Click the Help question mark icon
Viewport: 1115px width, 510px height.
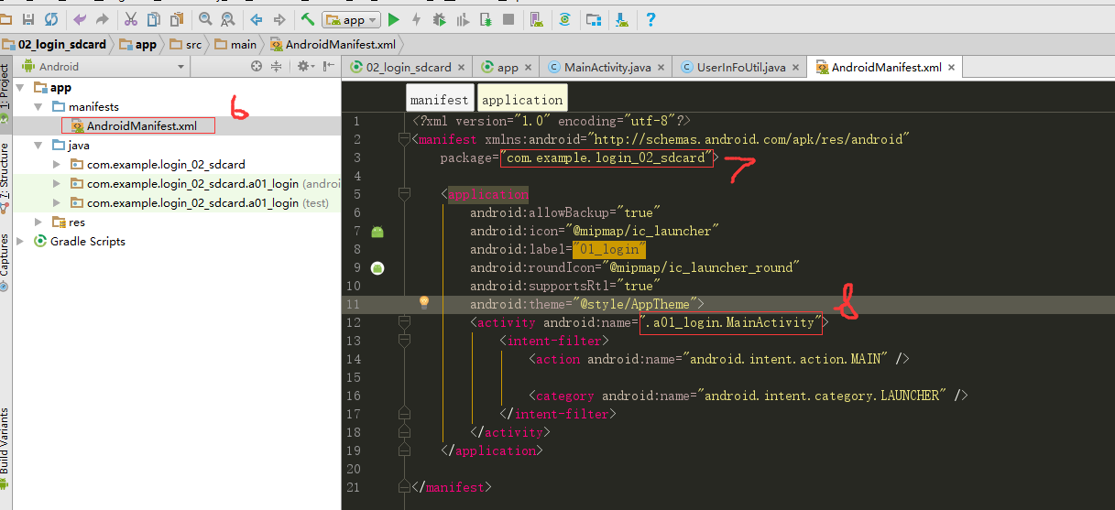click(650, 18)
